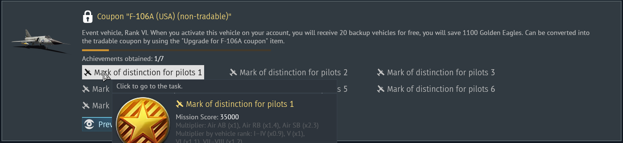Click the plane icon before pilots 6 mark
Image resolution: width=623 pixels, height=143 pixels.
[381, 89]
